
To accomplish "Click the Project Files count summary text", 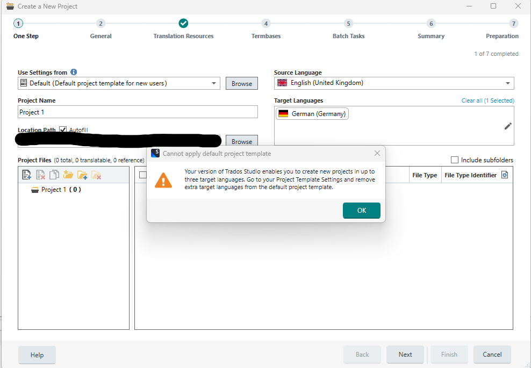I will point(99,160).
